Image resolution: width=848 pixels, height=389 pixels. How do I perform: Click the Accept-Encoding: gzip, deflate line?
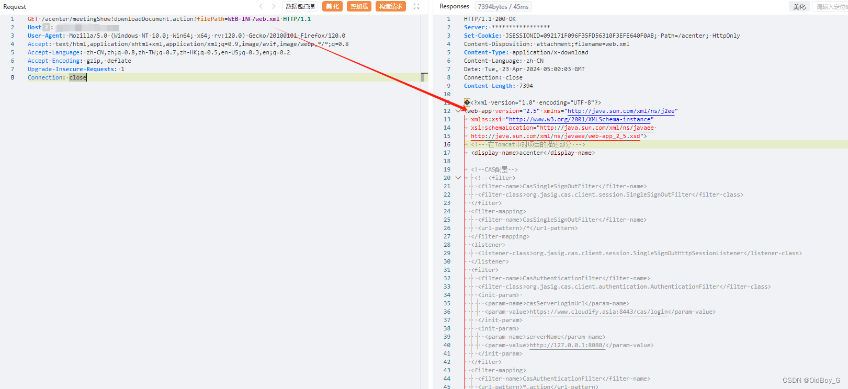coord(79,61)
